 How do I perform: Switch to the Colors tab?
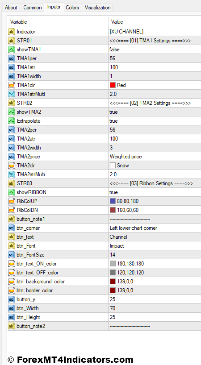[72, 8]
